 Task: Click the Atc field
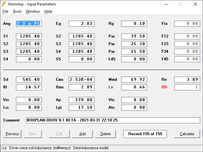point(134,107)
